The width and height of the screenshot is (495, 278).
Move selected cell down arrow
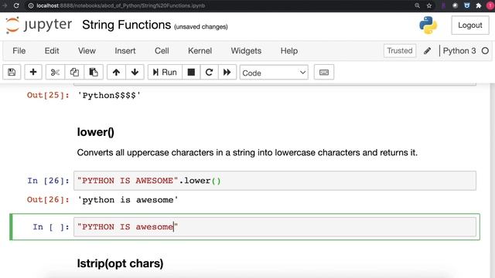click(135, 72)
